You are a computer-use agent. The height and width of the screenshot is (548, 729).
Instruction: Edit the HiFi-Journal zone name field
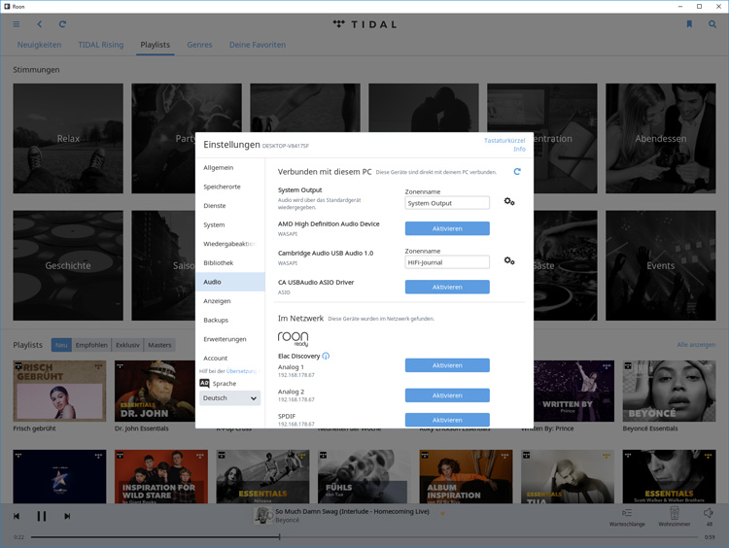click(447, 262)
